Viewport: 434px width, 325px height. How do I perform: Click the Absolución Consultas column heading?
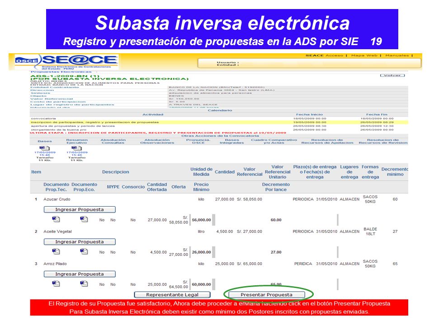point(113,141)
